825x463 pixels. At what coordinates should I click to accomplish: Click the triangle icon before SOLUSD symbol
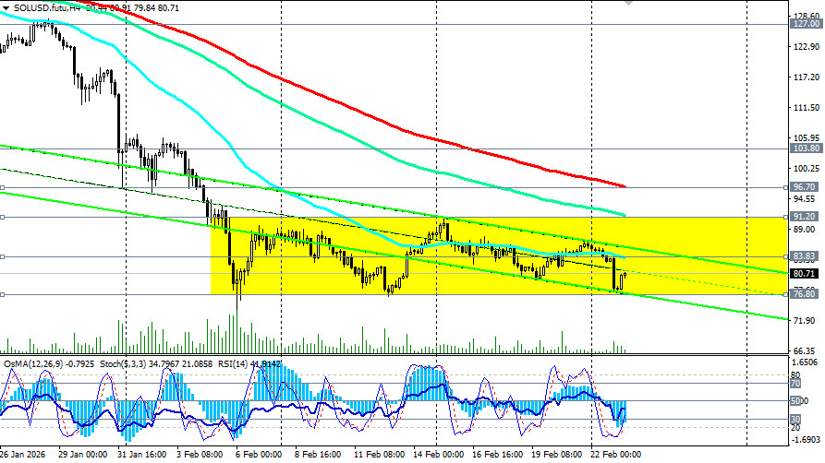click(x=6, y=6)
